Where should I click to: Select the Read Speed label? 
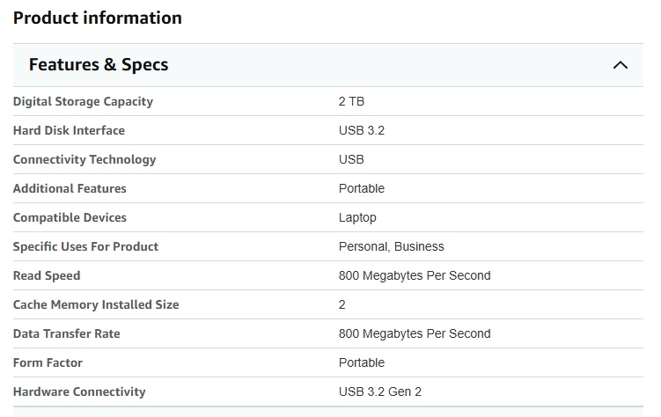click(x=47, y=276)
